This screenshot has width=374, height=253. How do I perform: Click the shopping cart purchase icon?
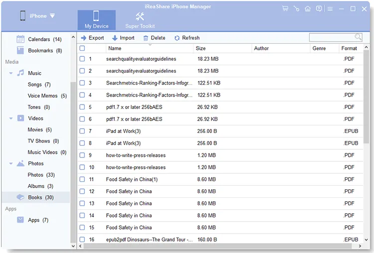coord(285,8)
